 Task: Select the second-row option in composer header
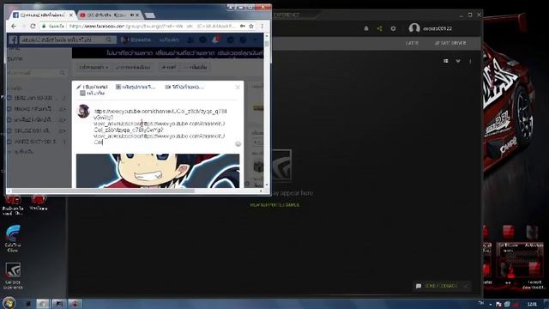tap(93, 94)
